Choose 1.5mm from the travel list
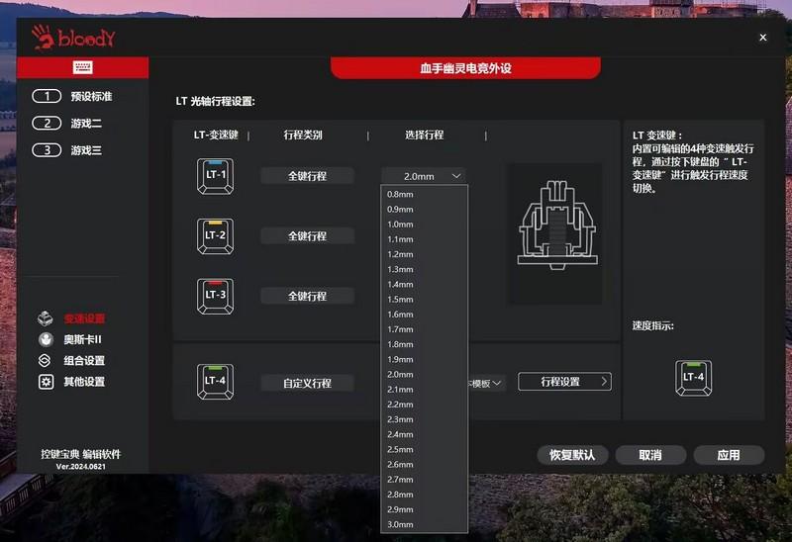The image size is (792, 542). (400, 300)
